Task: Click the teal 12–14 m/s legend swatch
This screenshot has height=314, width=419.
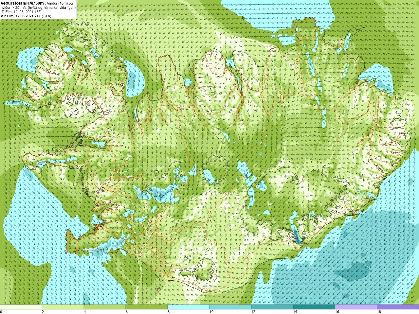Action: (272, 307)
